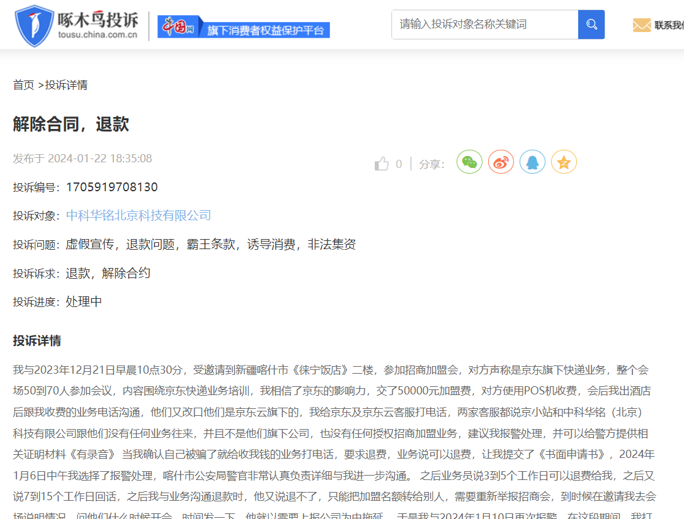
Task: Share complaint via QQ icon
Action: (x=532, y=162)
